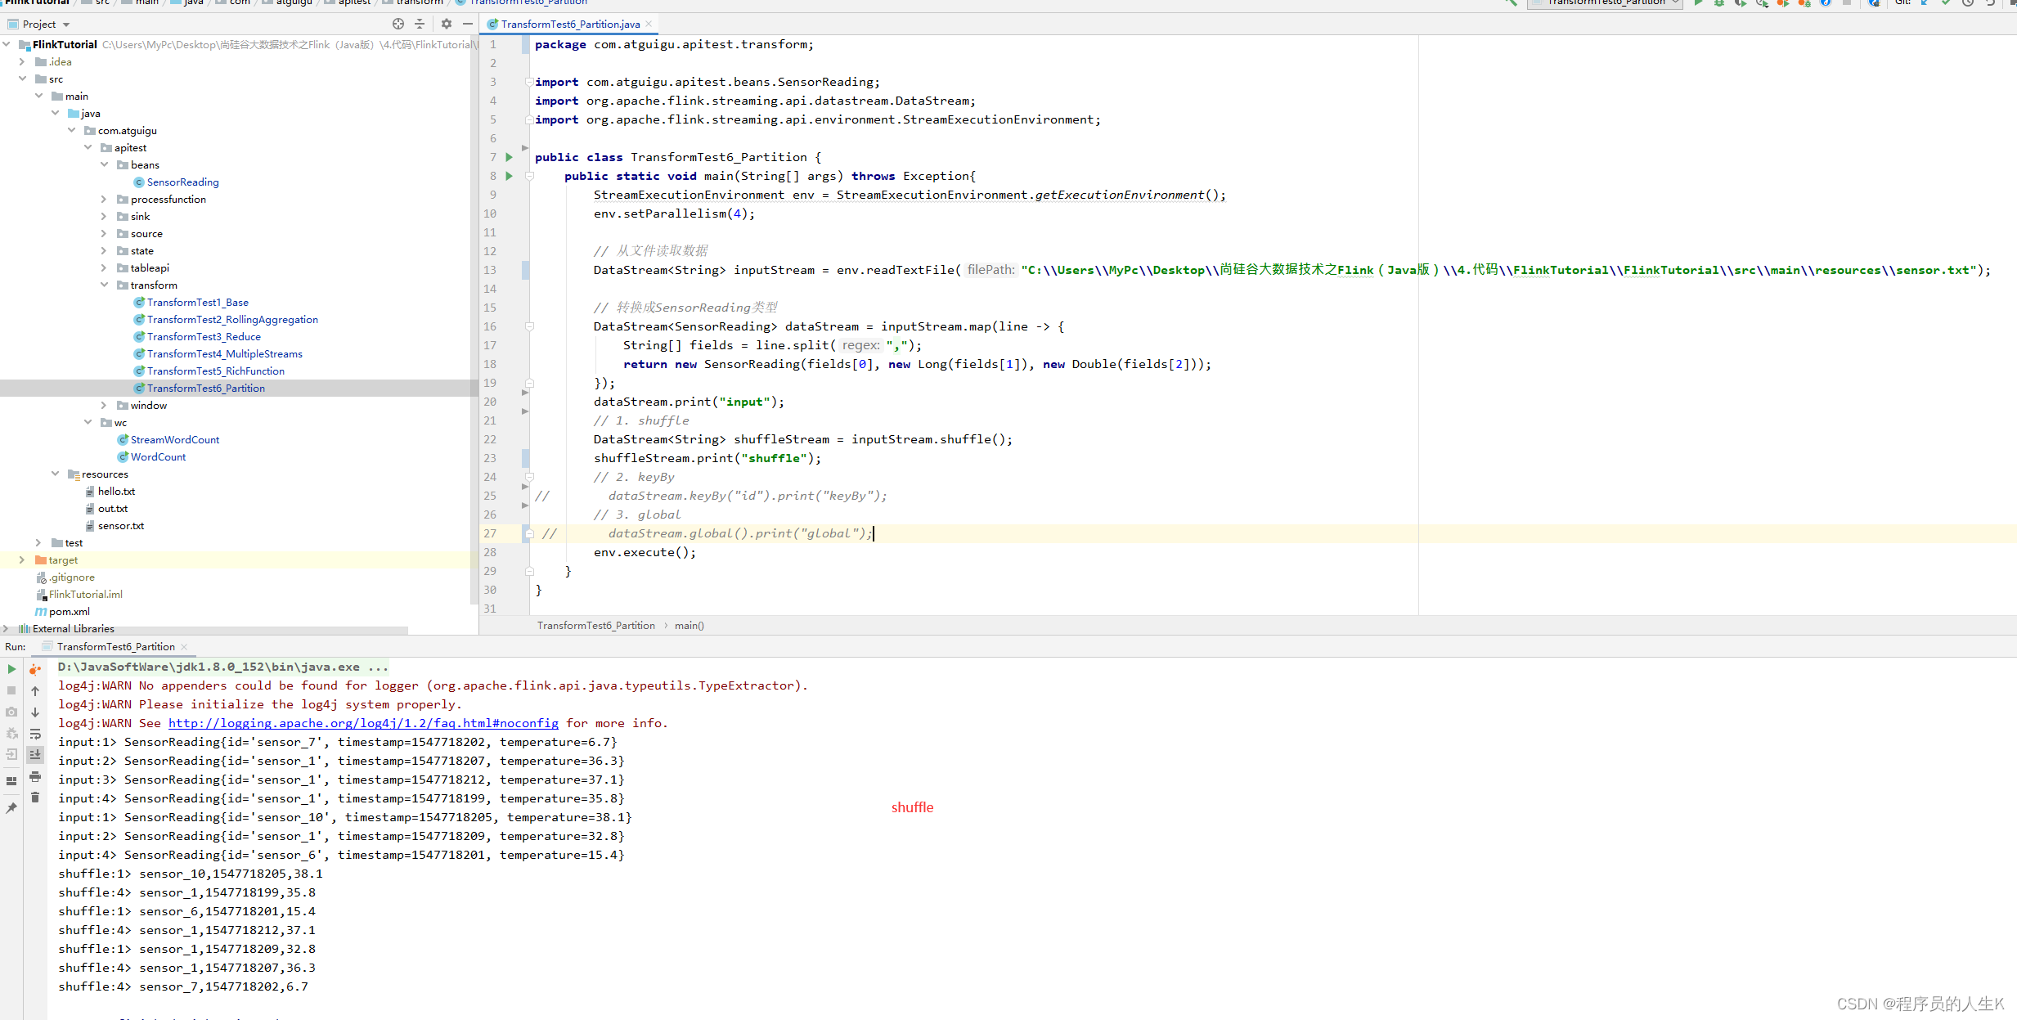This screenshot has width=2017, height=1020.
Task: Select TransformTest6_Partition.java editor tab
Action: point(570,25)
